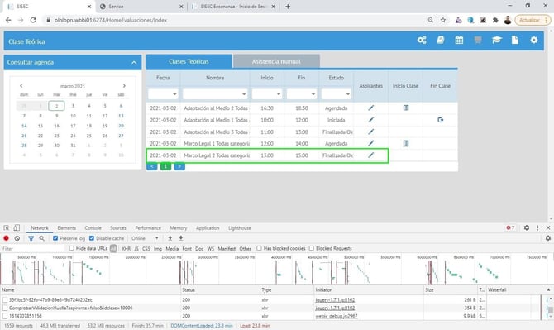Check Hide data URLs checkbox

click(72, 248)
